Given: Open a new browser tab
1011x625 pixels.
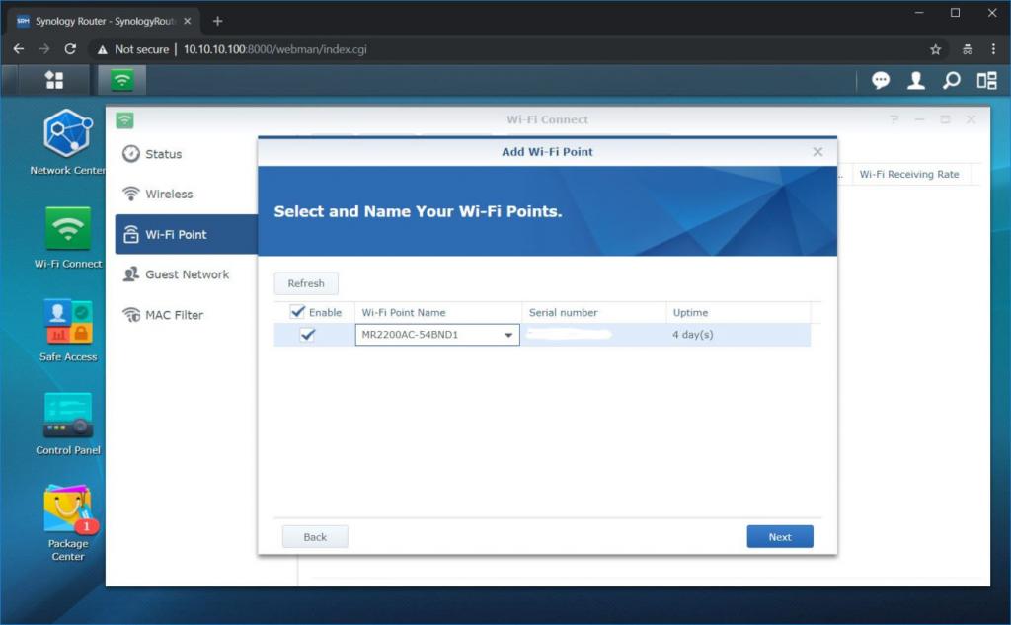Looking at the screenshot, I should click(218, 21).
